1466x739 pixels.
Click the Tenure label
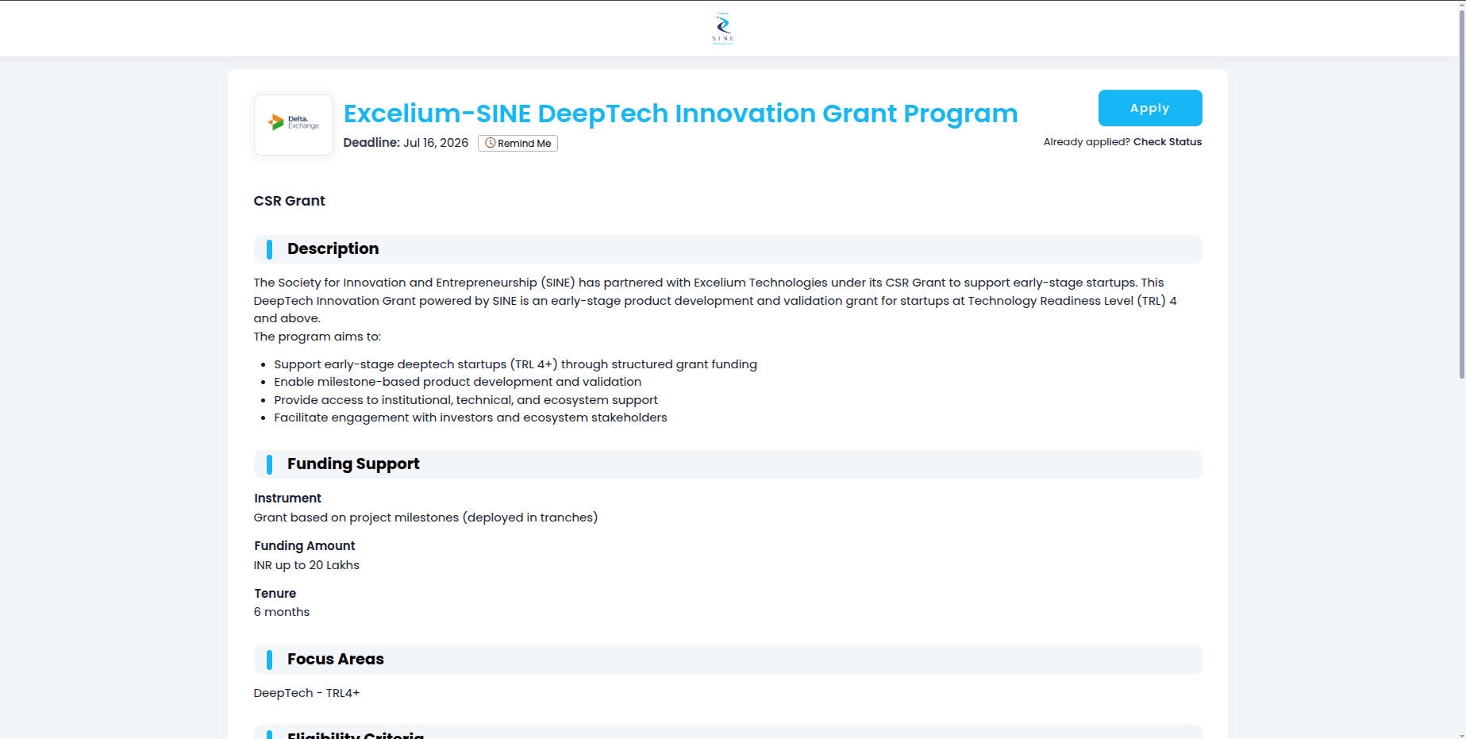(275, 594)
